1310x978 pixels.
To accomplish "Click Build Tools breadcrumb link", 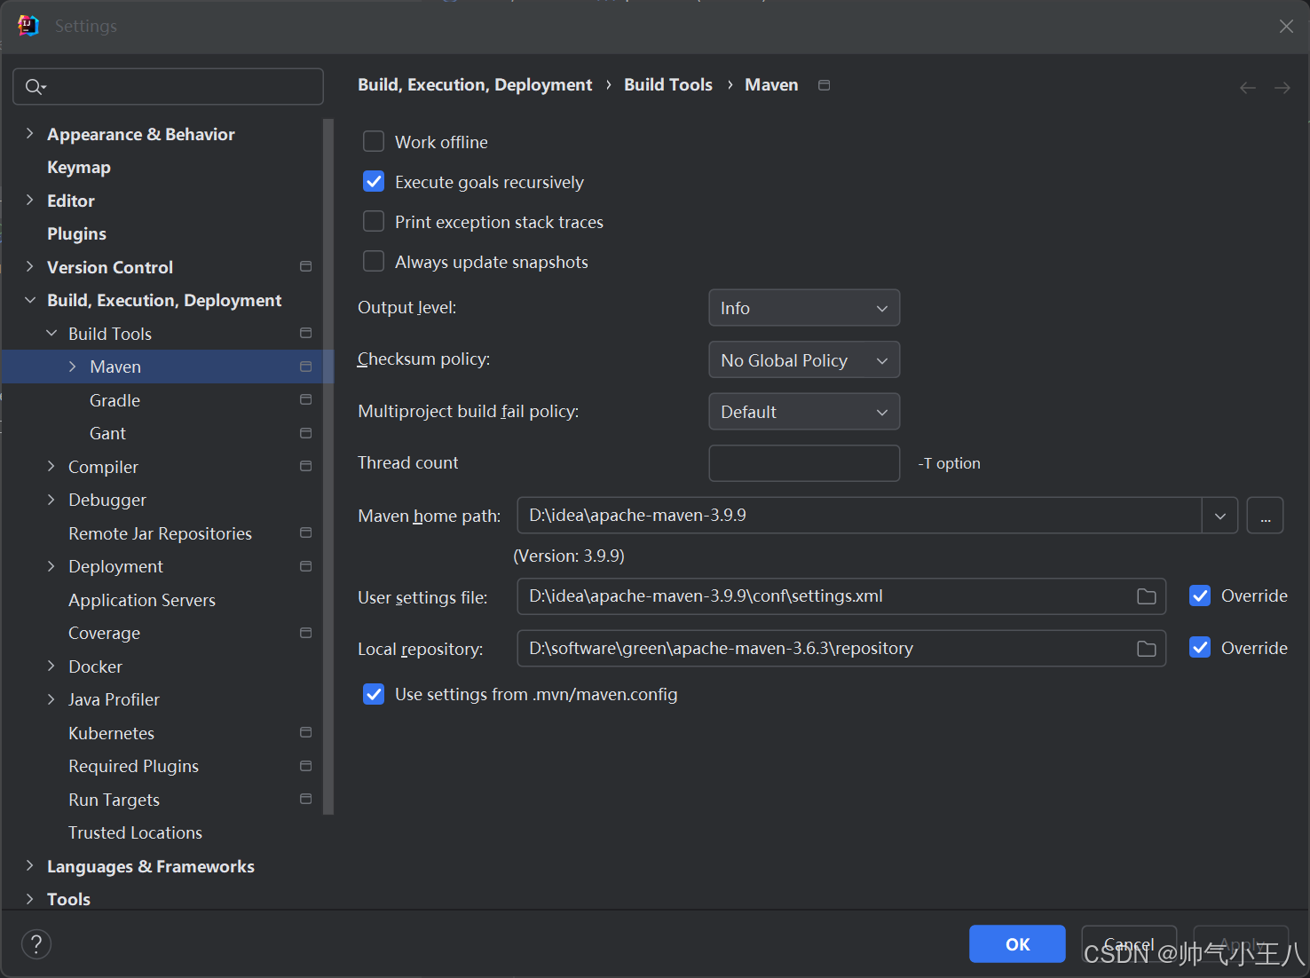I will (x=668, y=84).
